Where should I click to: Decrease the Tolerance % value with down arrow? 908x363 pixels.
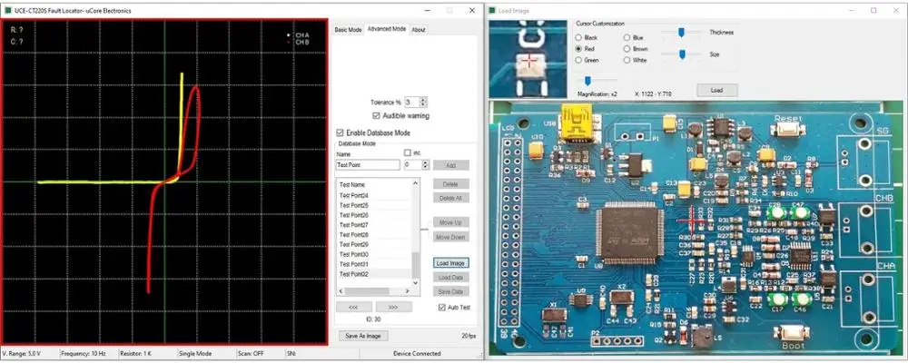[x=423, y=104]
